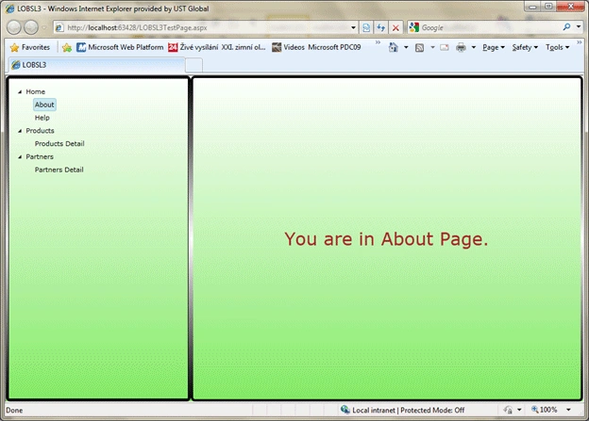Open the Safety menu
The height and width of the screenshot is (421, 589).
pyautogui.click(x=525, y=48)
